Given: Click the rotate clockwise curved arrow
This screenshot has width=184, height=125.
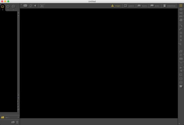Looking at the screenshot, I should tap(181, 25).
